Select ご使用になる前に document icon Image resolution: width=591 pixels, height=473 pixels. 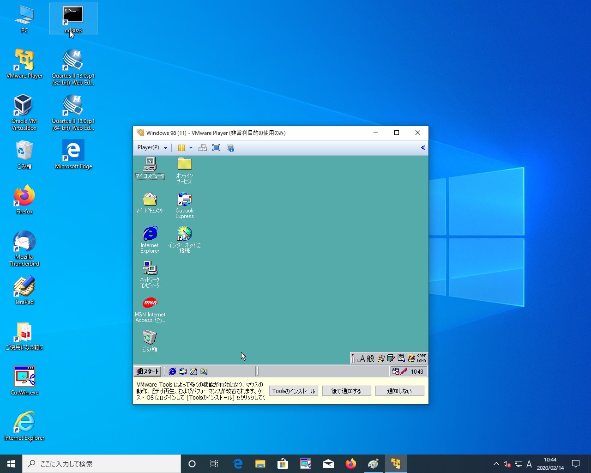(24, 335)
